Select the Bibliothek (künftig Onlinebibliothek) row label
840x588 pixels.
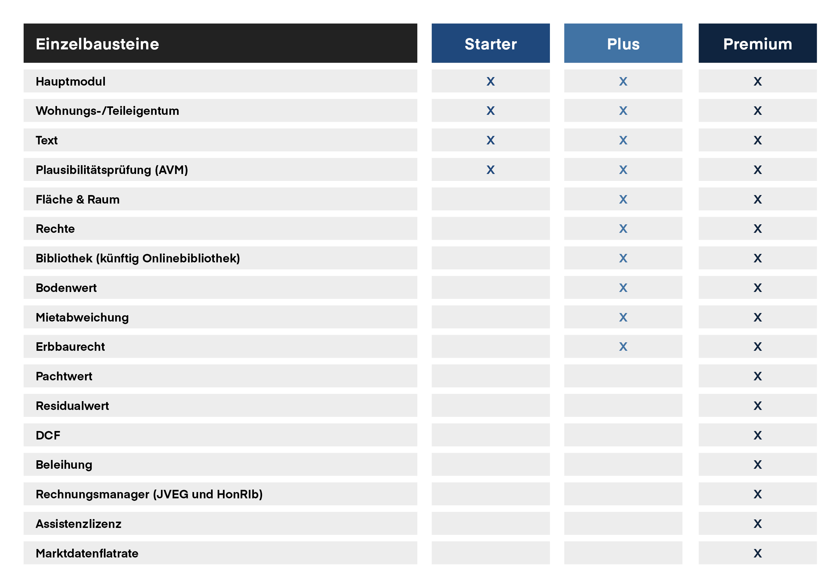point(138,258)
